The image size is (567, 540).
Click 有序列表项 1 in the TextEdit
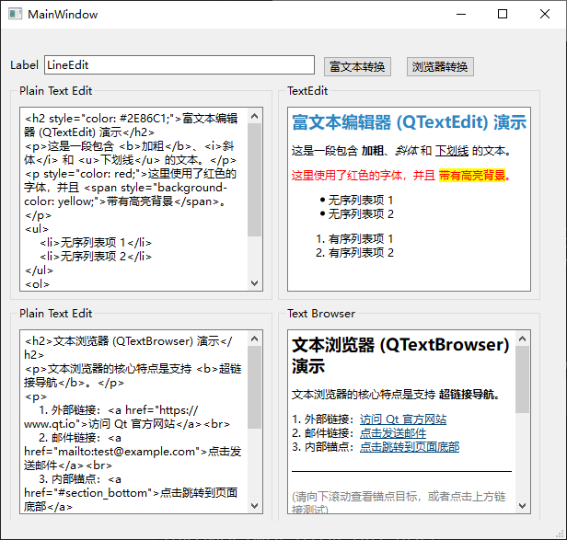click(x=361, y=238)
